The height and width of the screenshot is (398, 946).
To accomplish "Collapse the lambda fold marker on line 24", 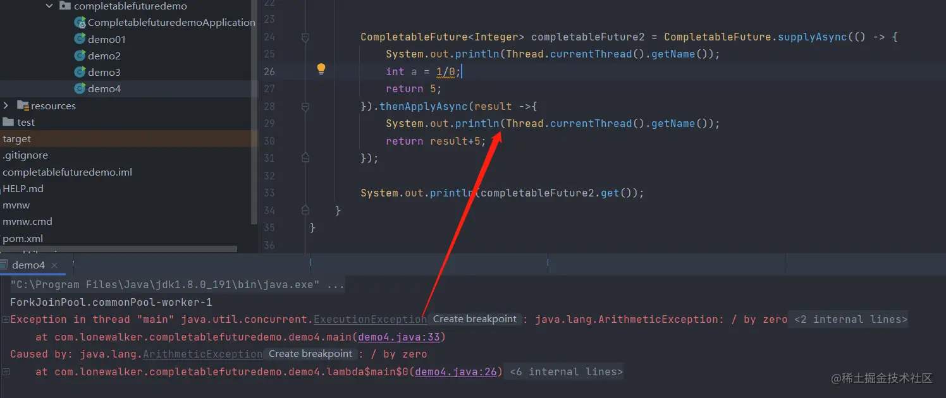I will click(x=305, y=38).
